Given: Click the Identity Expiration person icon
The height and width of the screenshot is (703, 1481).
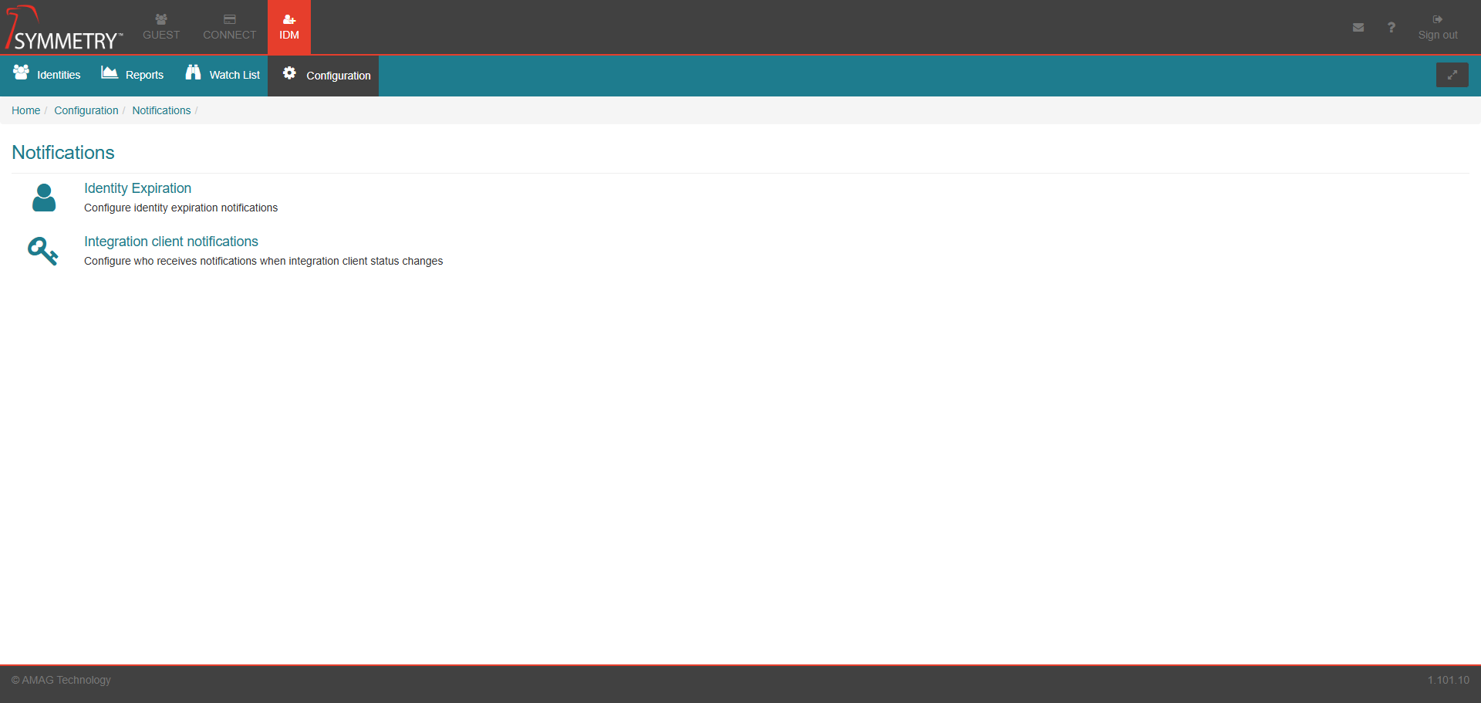Looking at the screenshot, I should (x=44, y=198).
